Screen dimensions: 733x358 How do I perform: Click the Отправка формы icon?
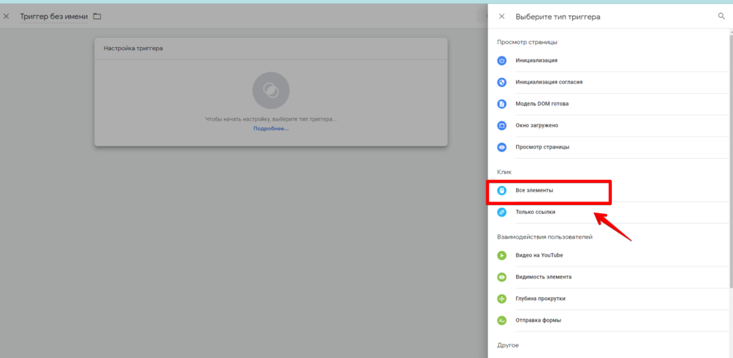click(x=502, y=320)
